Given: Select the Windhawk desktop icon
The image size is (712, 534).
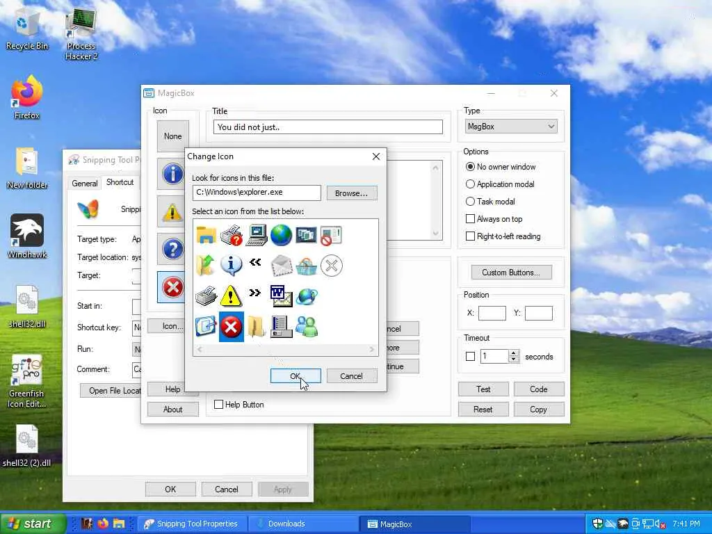Looking at the screenshot, I should tap(27, 236).
